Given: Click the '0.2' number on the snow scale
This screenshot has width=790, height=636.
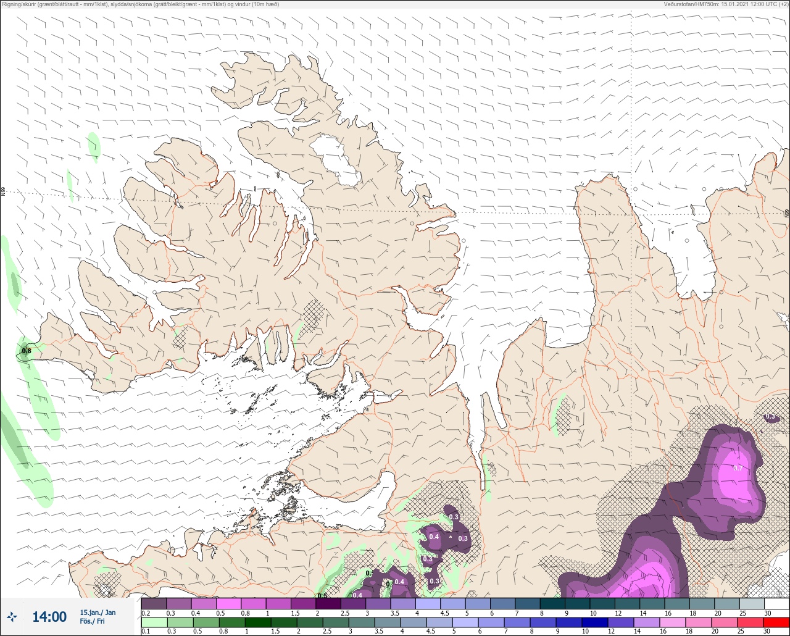Looking at the screenshot, I should pyautogui.click(x=146, y=613).
